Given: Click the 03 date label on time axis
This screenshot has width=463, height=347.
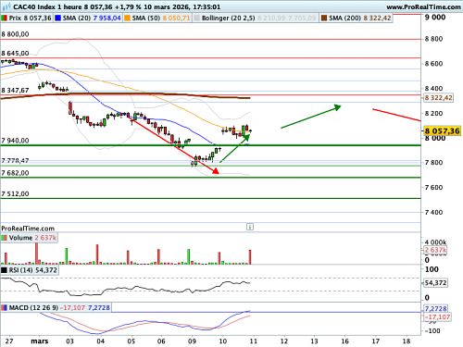Looking at the screenshot, I should [x=70, y=341].
